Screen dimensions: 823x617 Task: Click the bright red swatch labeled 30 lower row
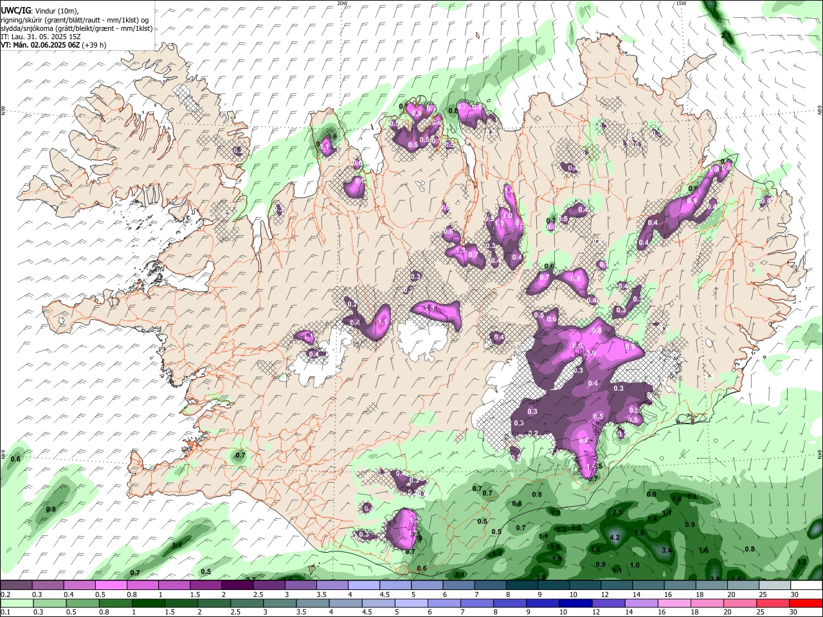[x=807, y=603]
